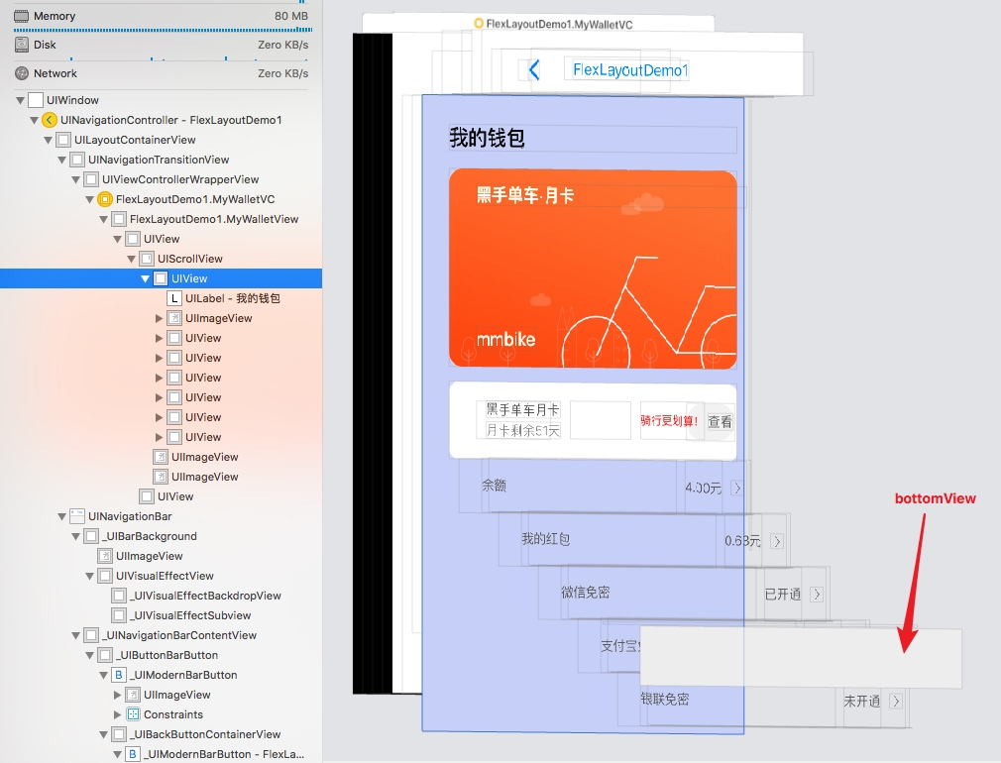
Task: Click the FlexLayoutDemo1 back title in canvas
Action: point(630,69)
